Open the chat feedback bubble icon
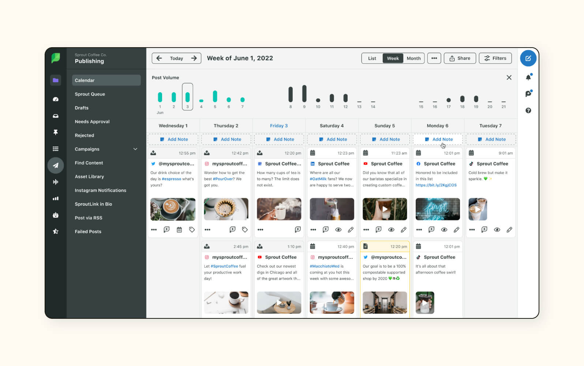Viewport: 584px width, 366px height. tap(528, 94)
